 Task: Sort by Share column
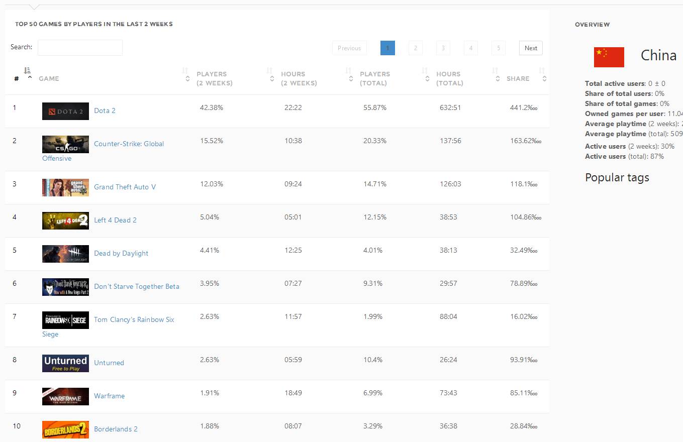(518, 78)
